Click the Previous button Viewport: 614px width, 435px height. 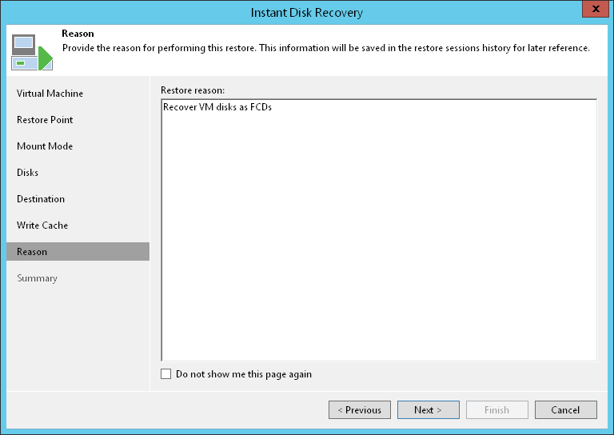(360, 410)
